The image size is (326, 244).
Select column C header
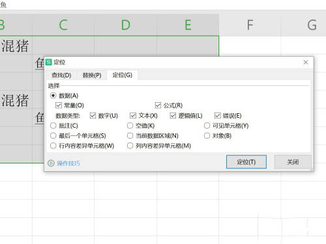click(x=63, y=25)
